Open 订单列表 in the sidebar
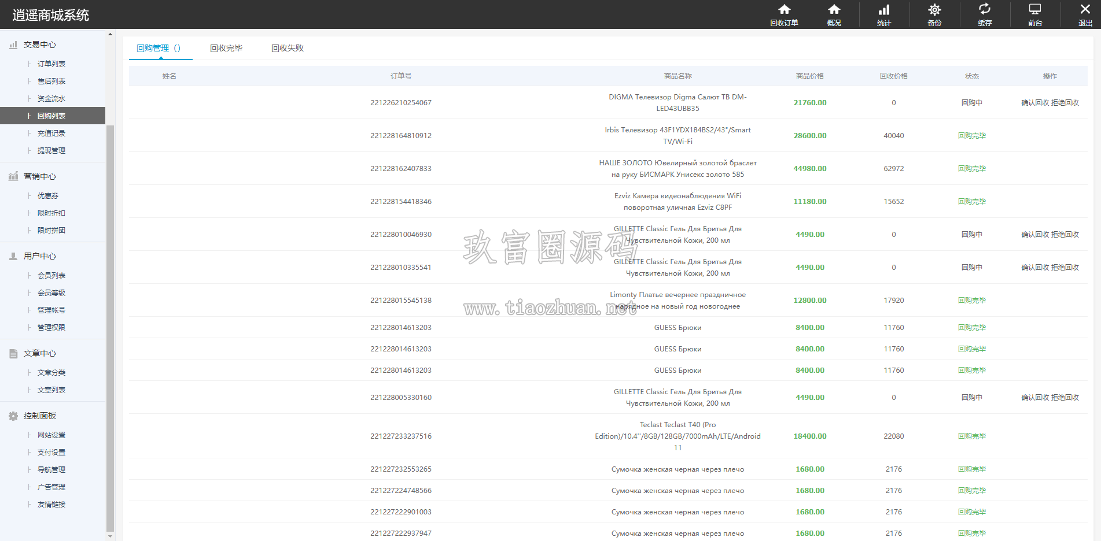This screenshot has height=541, width=1101. point(51,64)
